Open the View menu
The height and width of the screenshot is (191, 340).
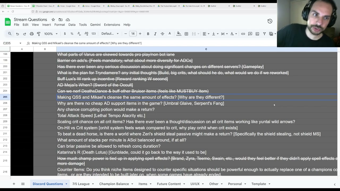pyautogui.click(x=35, y=25)
